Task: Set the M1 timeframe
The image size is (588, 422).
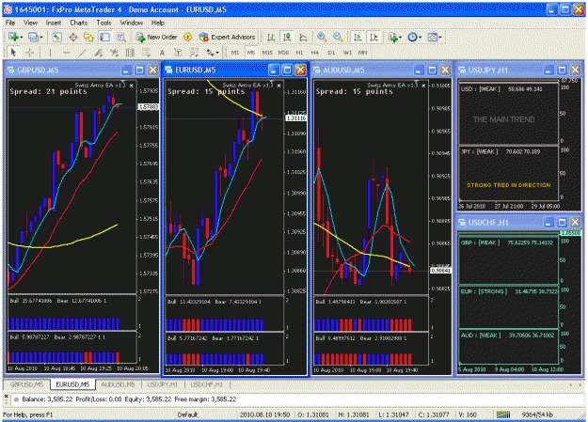Action: click(235, 53)
